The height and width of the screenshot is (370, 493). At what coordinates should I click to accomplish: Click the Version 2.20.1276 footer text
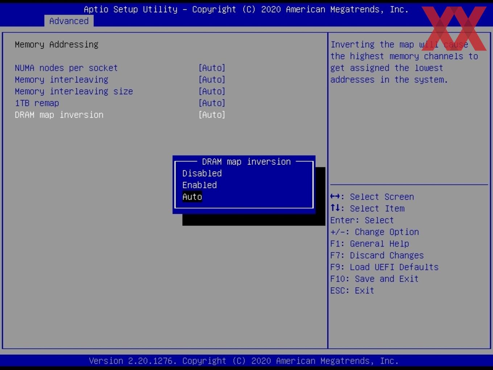pos(244,361)
